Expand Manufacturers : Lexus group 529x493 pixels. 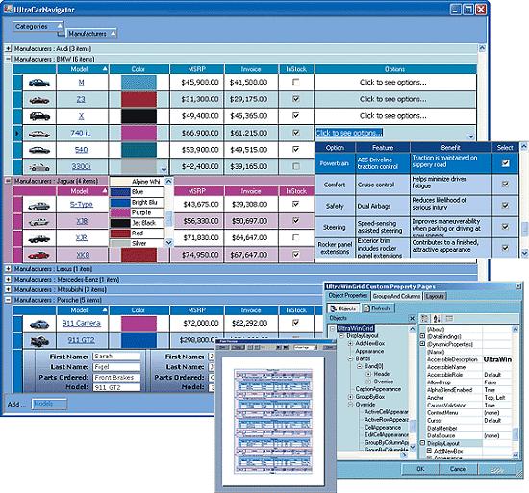pyautogui.click(x=8, y=269)
